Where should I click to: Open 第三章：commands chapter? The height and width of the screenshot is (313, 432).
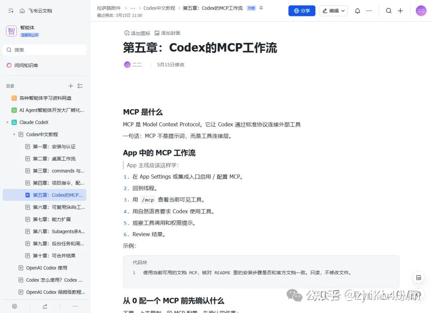click(58, 171)
